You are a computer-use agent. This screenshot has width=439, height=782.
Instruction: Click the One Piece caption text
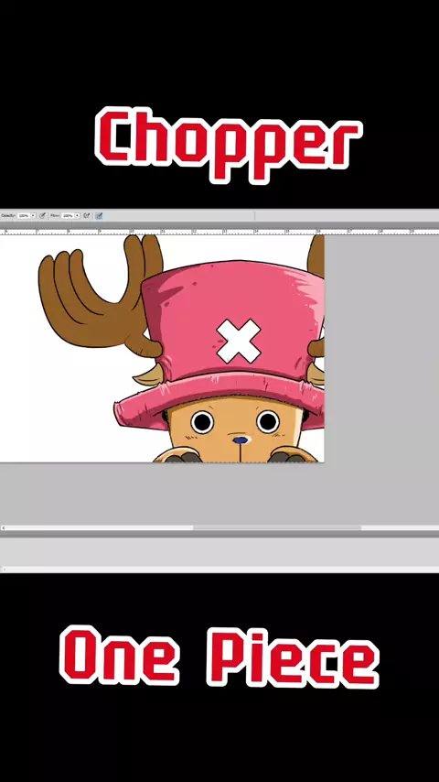[x=219, y=657]
